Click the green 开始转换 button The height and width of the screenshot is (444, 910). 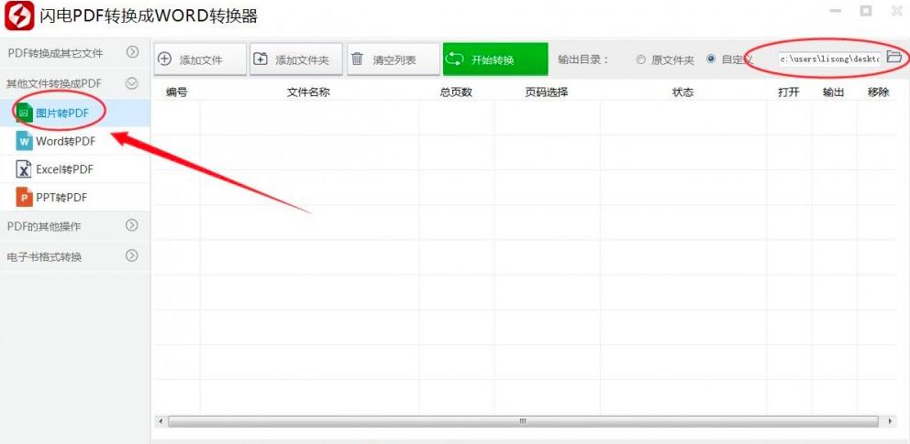pyautogui.click(x=495, y=59)
